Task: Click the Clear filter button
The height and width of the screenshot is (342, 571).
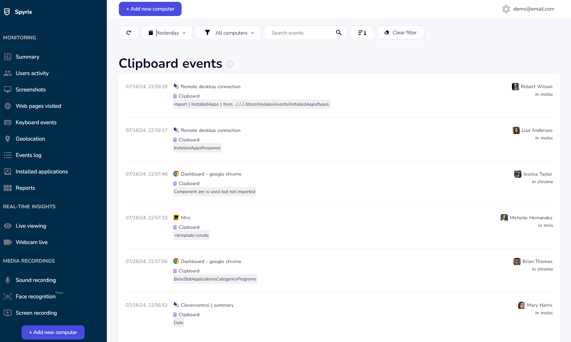Action: [x=400, y=32]
